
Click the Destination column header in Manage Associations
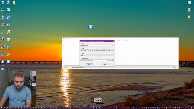click(127, 41)
